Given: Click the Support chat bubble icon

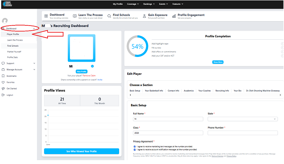Looking at the screenshot, I should 3,63.
